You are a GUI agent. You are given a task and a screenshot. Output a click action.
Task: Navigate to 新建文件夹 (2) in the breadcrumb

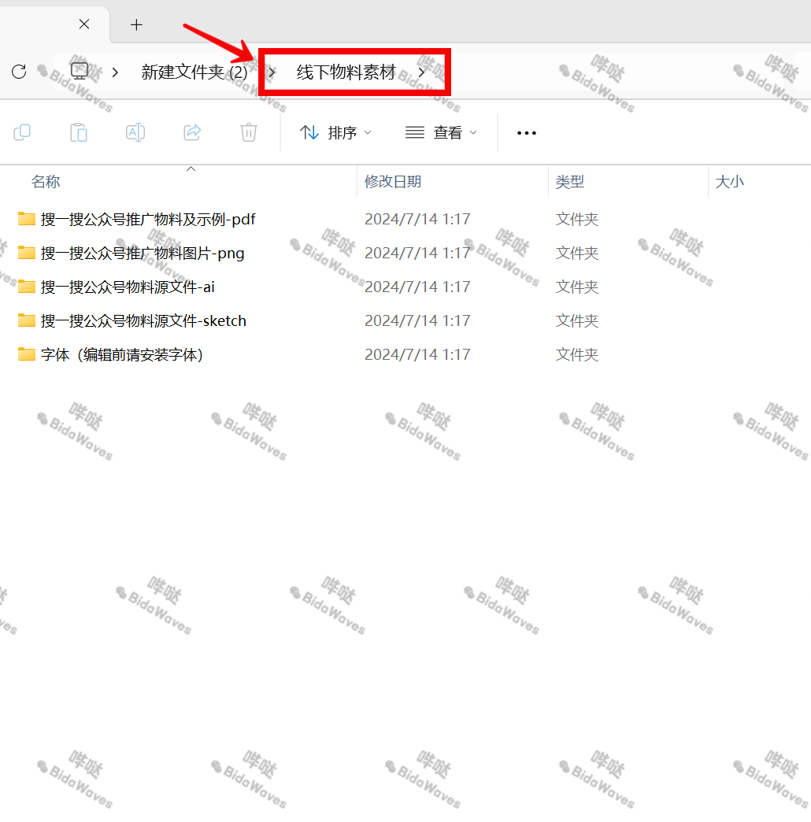point(194,71)
